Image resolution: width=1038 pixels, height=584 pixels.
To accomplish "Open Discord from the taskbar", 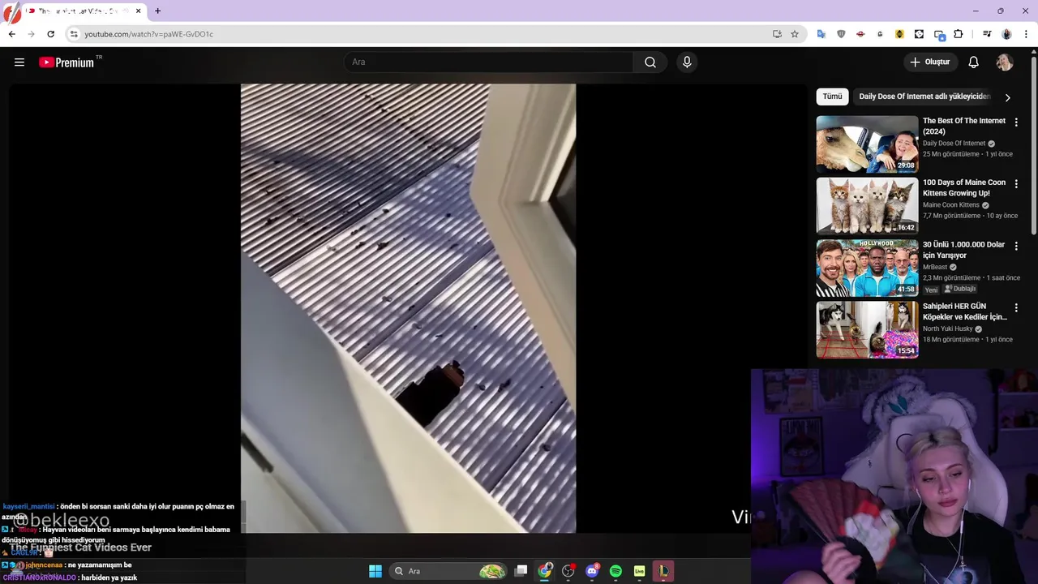I will (592, 571).
